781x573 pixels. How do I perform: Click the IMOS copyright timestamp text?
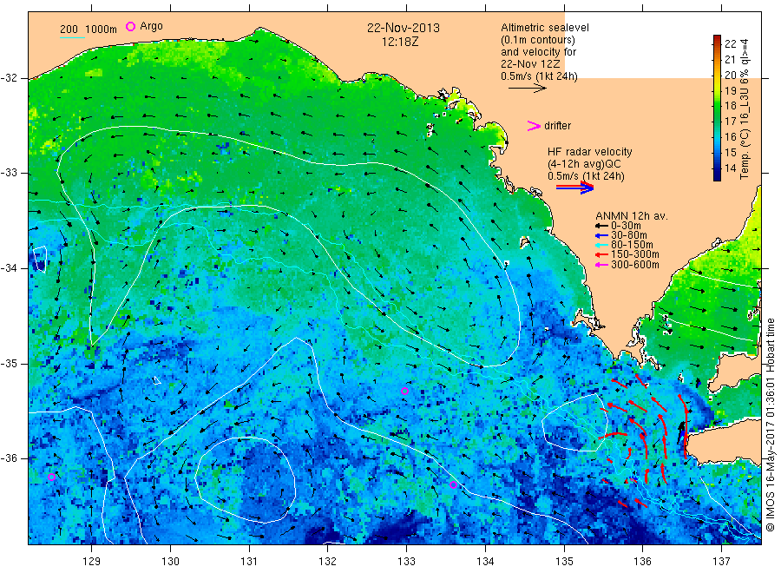click(771, 425)
